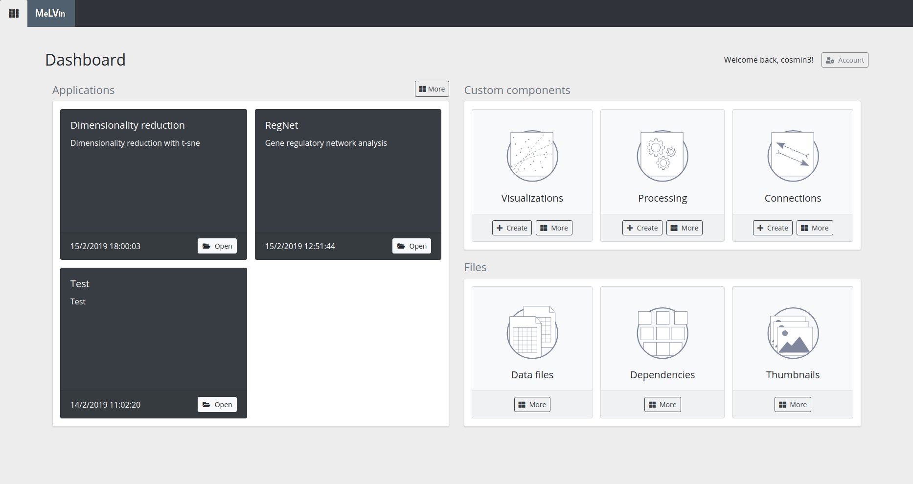The image size is (913, 484).
Task: Click the Thumbnails picture icon
Action: (793, 333)
